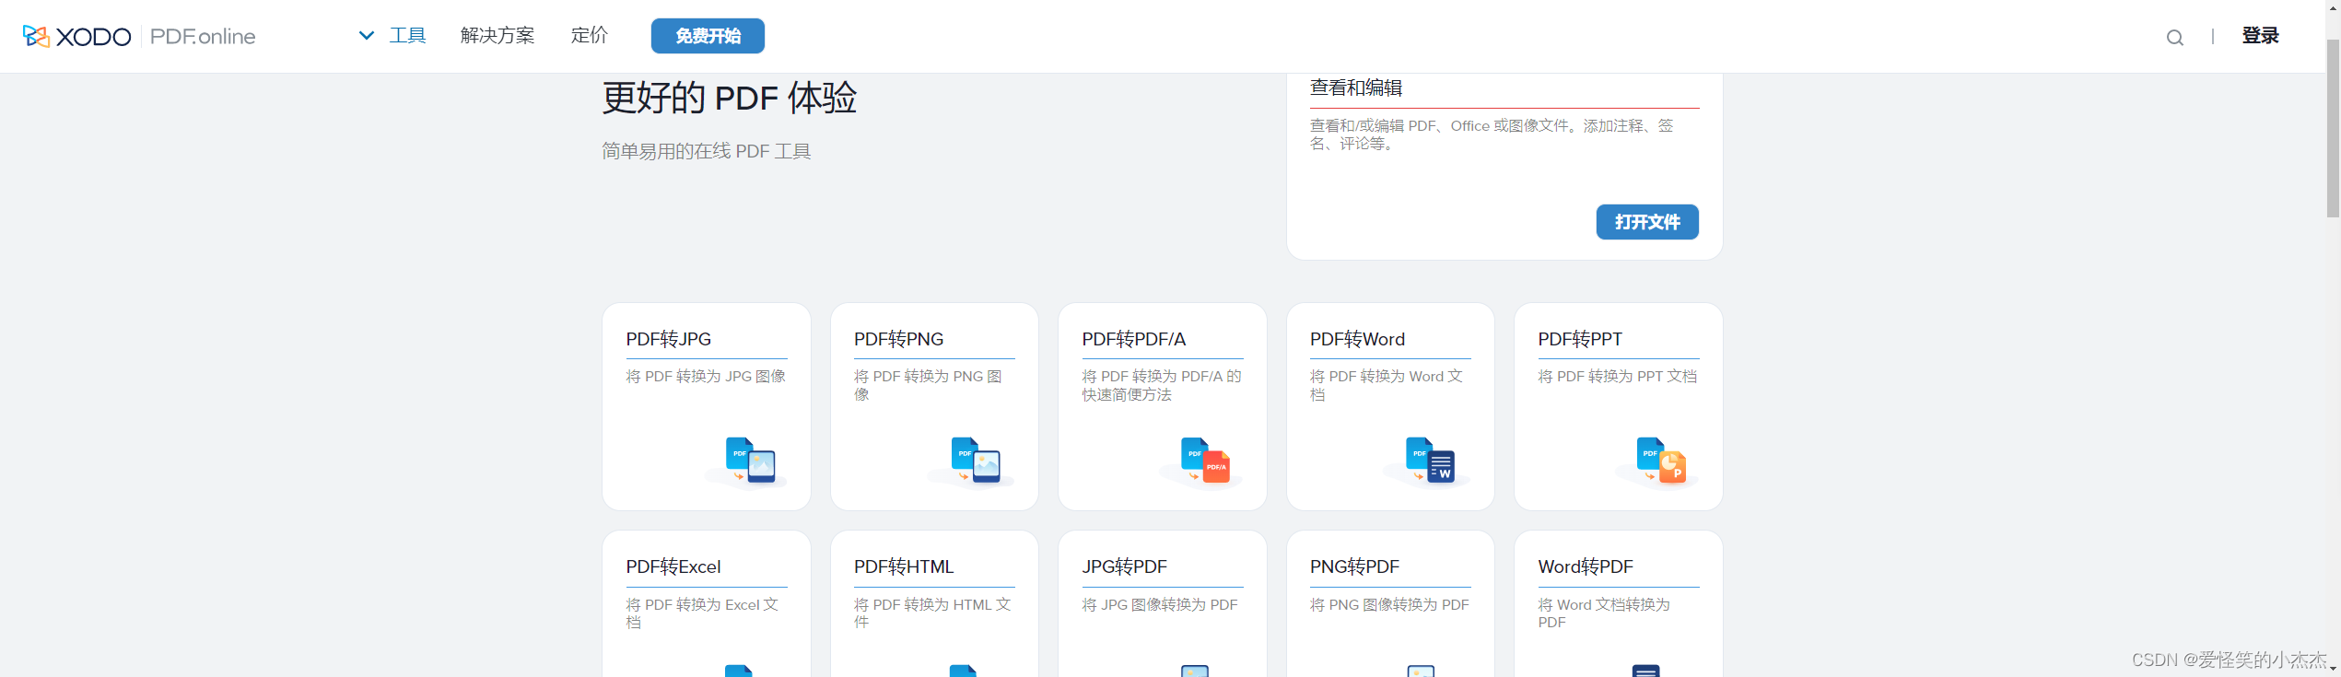The width and height of the screenshot is (2341, 677).
Task: Select the PDF转JPG card title
Action: [x=669, y=339]
